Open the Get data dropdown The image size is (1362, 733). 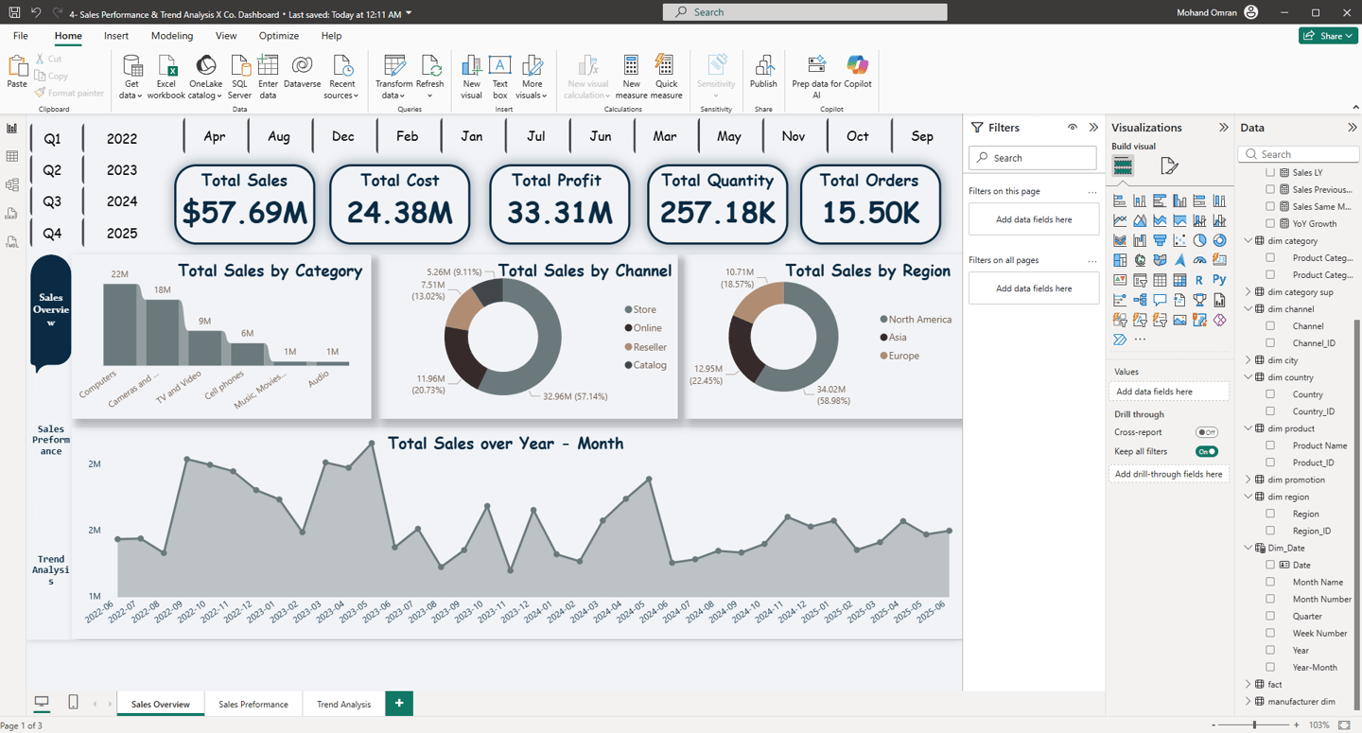click(131, 90)
